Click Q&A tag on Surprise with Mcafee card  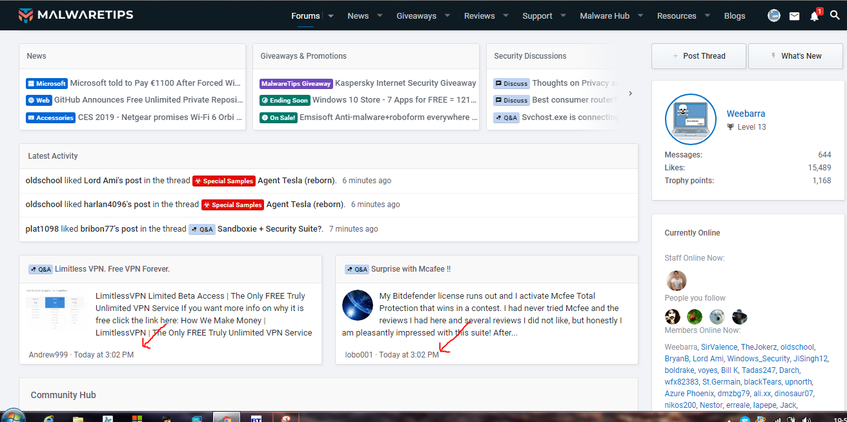[x=356, y=269]
